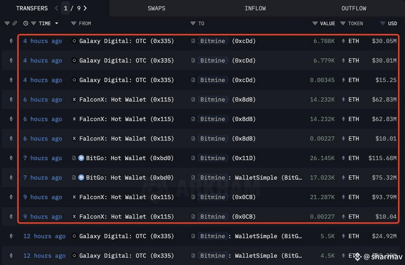This screenshot has width=405, height=265.
Task: Click the page number 1 input
Action: 65,8
